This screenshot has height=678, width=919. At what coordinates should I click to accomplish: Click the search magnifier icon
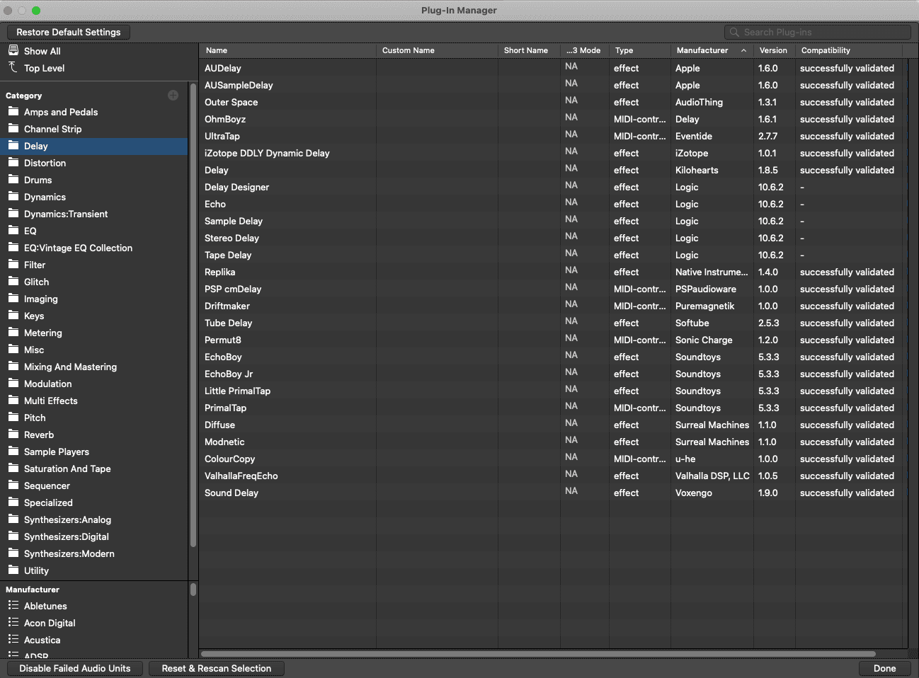pyautogui.click(x=735, y=33)
